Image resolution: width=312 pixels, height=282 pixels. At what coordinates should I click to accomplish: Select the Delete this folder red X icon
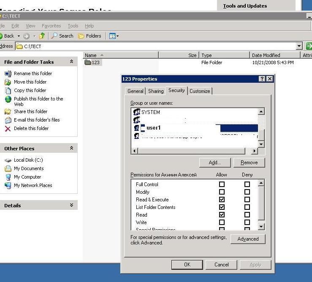[8, 128]
